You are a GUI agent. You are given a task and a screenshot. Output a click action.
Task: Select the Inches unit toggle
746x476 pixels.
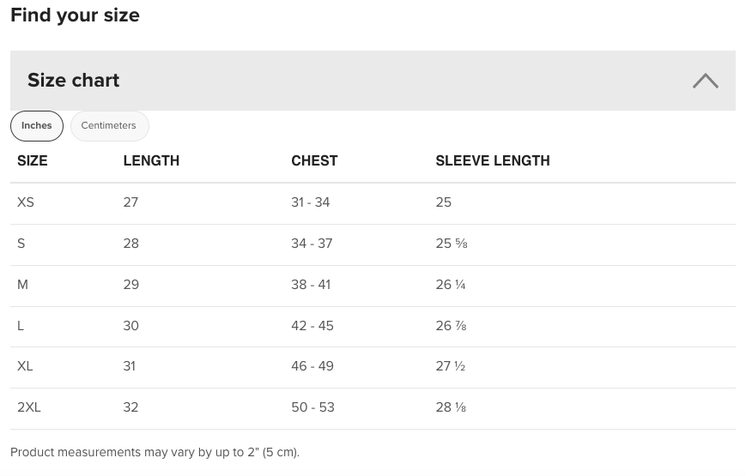click(37, 126)
